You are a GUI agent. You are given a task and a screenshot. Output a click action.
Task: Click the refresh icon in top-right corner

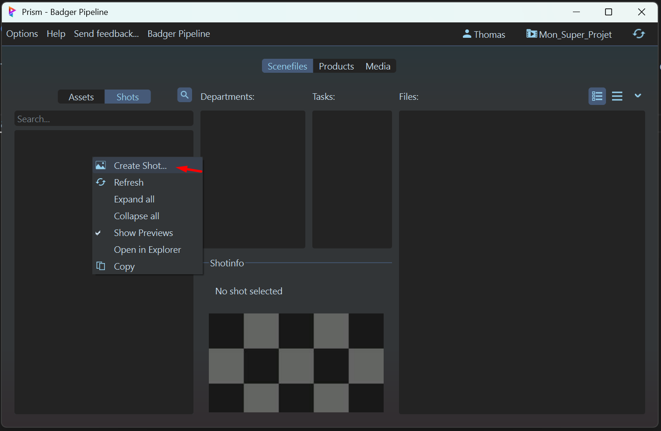point(639,34)
